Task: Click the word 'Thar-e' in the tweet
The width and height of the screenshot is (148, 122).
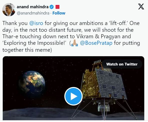Action: (x=10, y=36)
